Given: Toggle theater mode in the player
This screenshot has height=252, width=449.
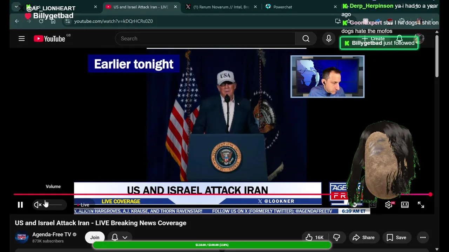Looking at the screenshot, I should [405, 205].
